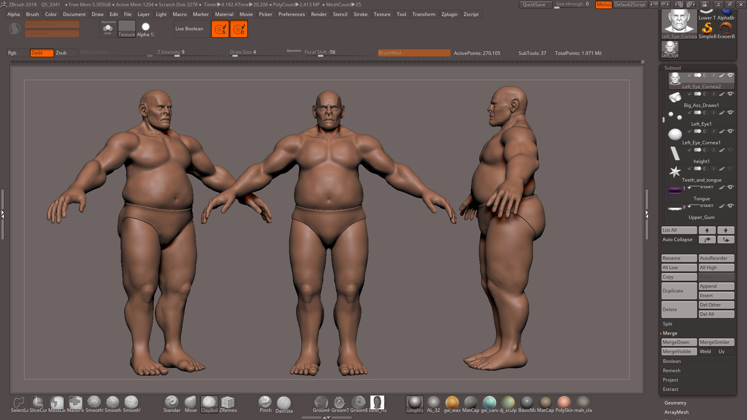Enable the Zsub mode
Screen dimensions: 747x420
[66, 53]
